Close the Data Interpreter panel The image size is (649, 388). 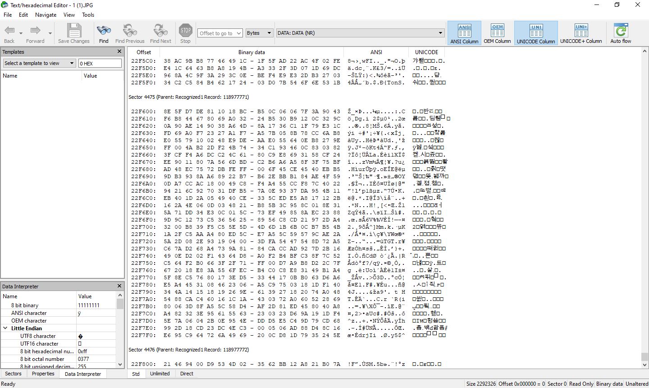(x=119, y=286)
